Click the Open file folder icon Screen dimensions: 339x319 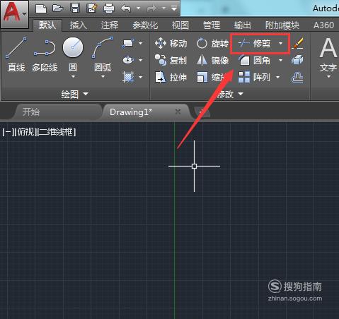point(58,8)
